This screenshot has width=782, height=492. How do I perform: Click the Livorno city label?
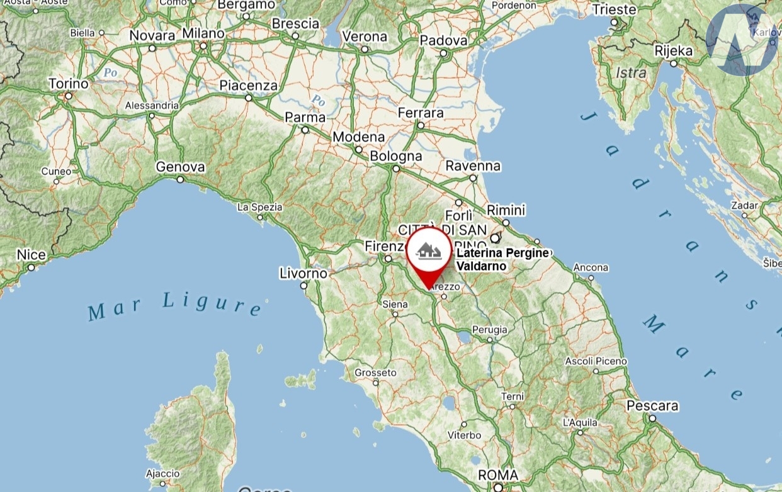(303, 274)
